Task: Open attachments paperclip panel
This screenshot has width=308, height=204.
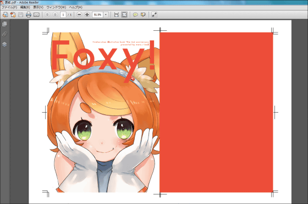Action: coord(4,34)
